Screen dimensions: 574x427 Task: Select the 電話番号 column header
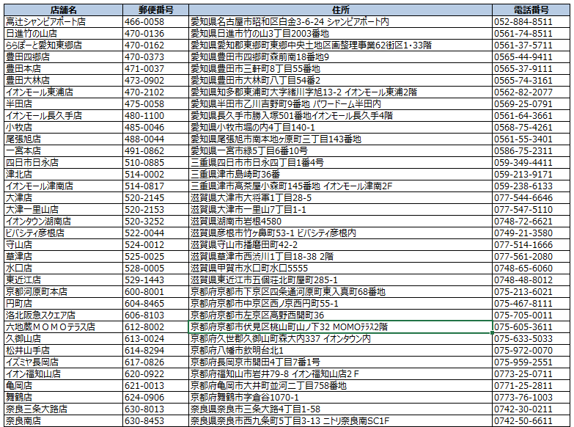tap(531, 10)
